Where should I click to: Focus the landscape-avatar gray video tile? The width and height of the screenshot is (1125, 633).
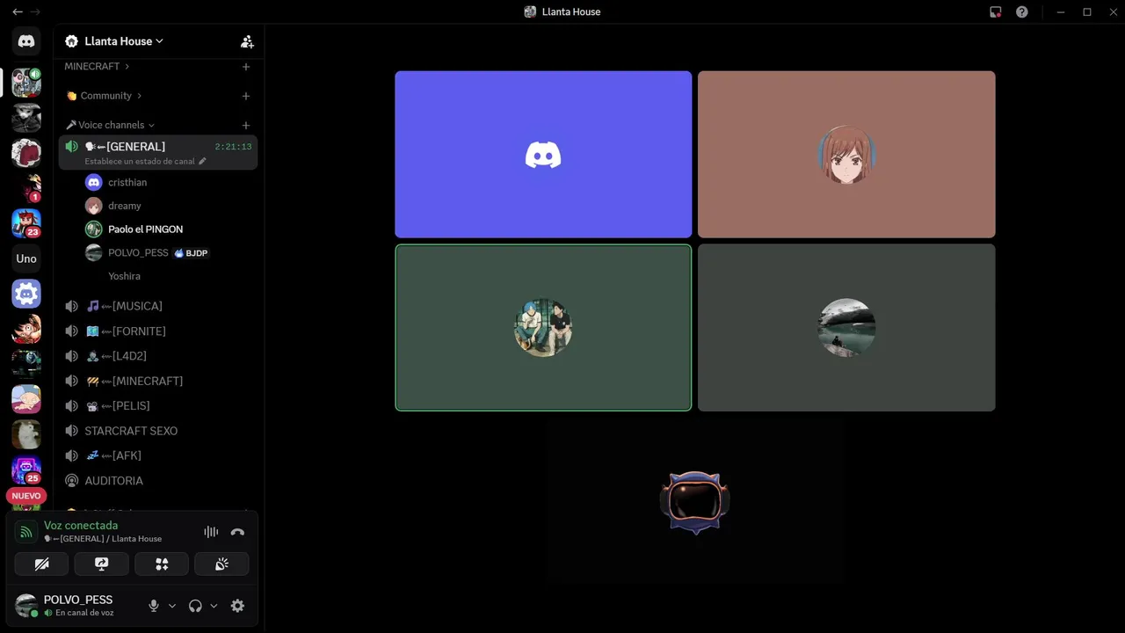tap(846, 328)
